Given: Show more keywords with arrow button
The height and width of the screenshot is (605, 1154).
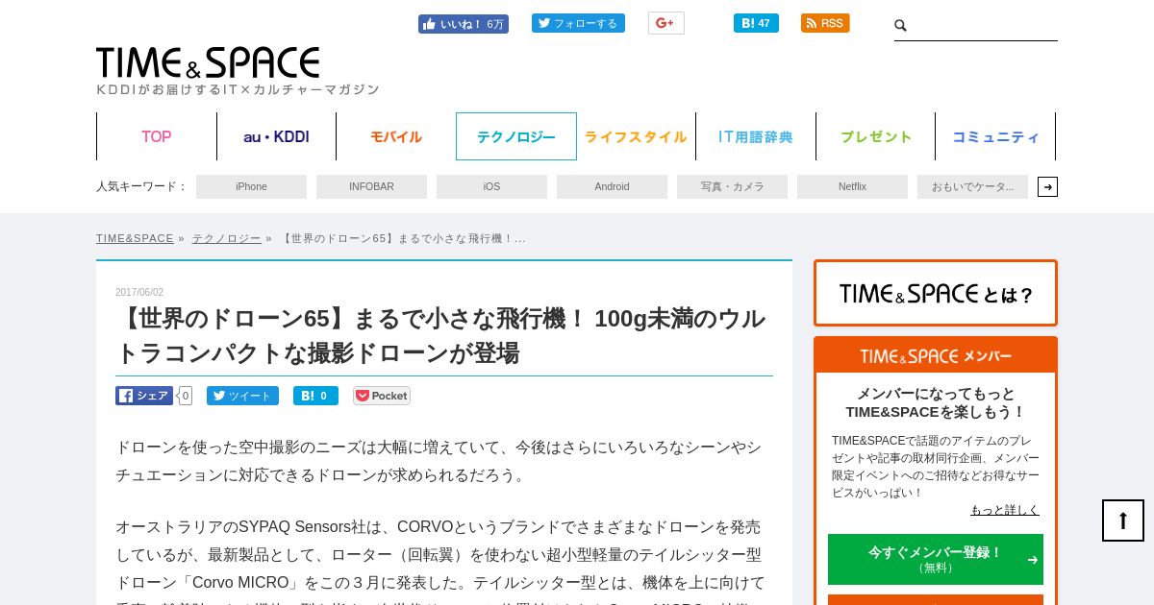Looking at the screenshot, I should (x=1047, y=186).
